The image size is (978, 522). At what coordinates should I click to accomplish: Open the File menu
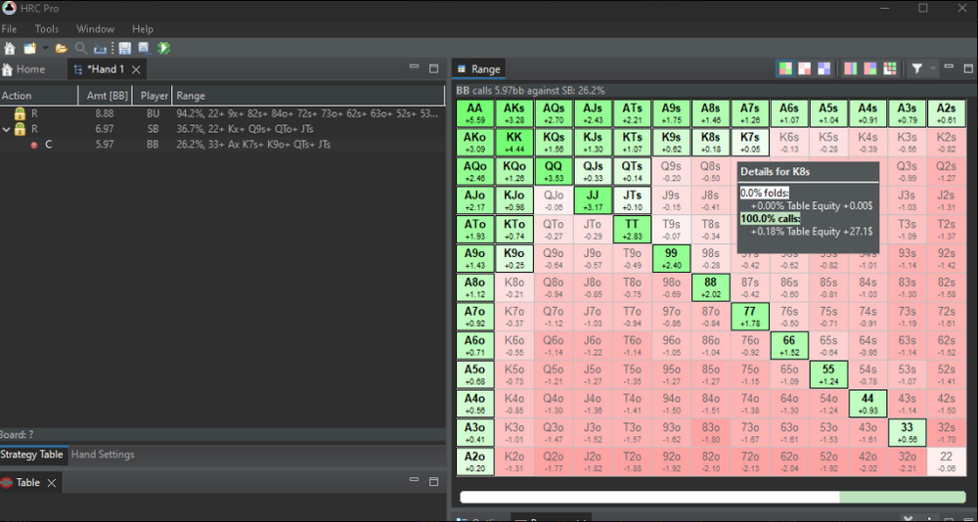10,28
